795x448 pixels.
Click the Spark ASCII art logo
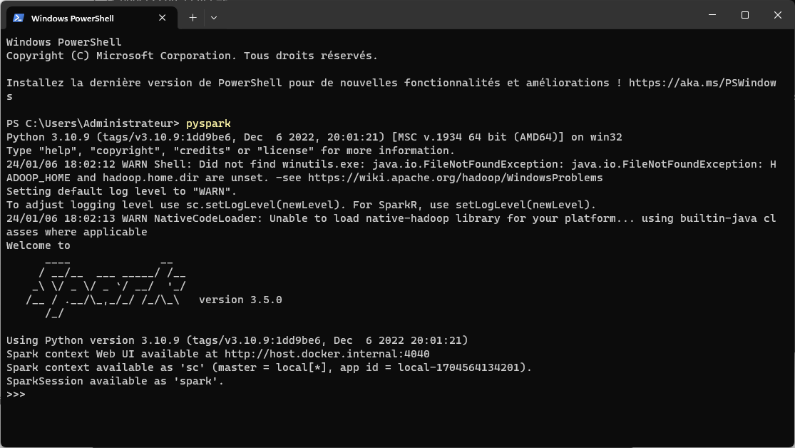pyautogui.click(x=106, y=288)
